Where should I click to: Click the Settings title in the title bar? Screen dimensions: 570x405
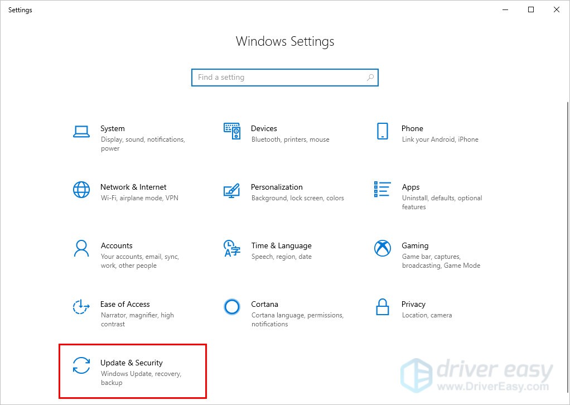click(x=20, y=9)
